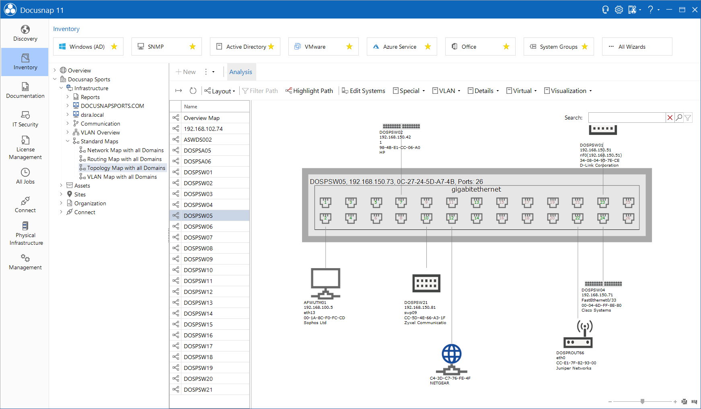
Task: Toggle the VLAN checkbox
Action: 435,91
